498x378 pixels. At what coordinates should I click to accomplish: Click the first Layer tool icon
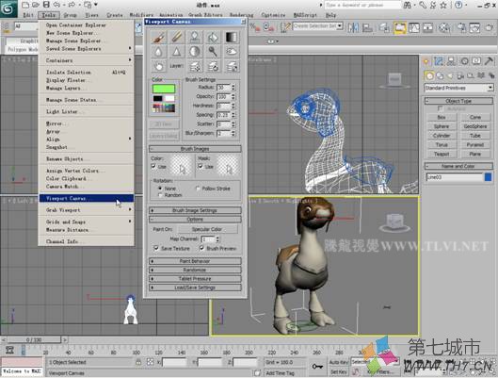pos(195,66)
